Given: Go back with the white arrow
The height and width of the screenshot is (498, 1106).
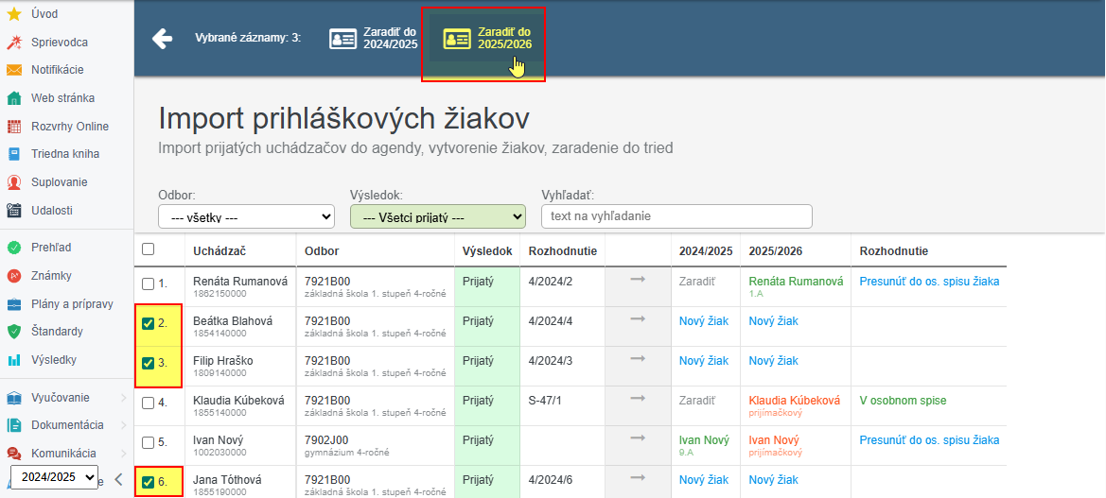Looking at the screenshot, I should pyautogui.click(x=162, y=38).
